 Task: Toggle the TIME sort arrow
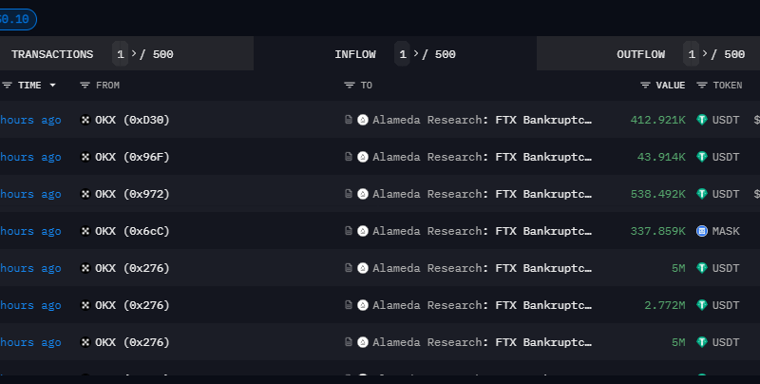click(x=52, y=86)
